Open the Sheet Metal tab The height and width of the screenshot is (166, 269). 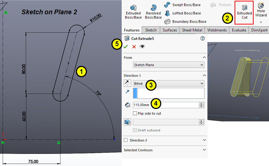point(192,30)
